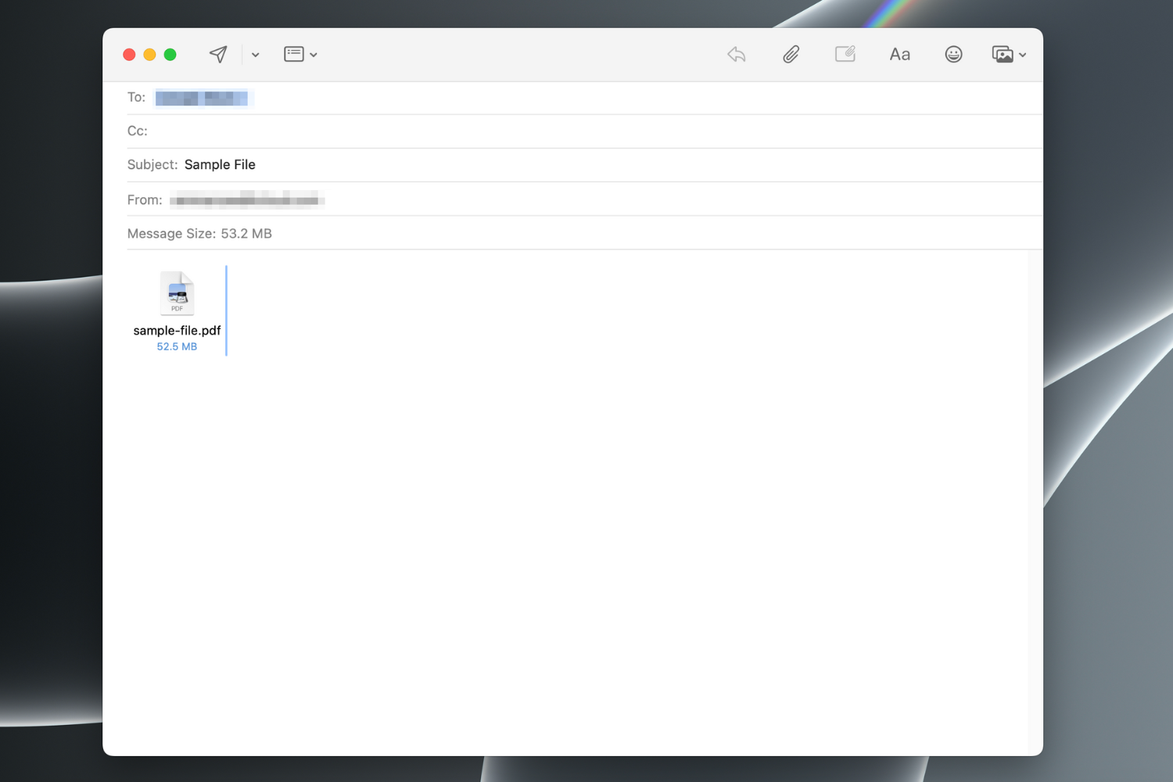The width and height of the screenshot is (1173, 782).
Task: Select the Subject field containing Sample File
Action: [220, 164]
